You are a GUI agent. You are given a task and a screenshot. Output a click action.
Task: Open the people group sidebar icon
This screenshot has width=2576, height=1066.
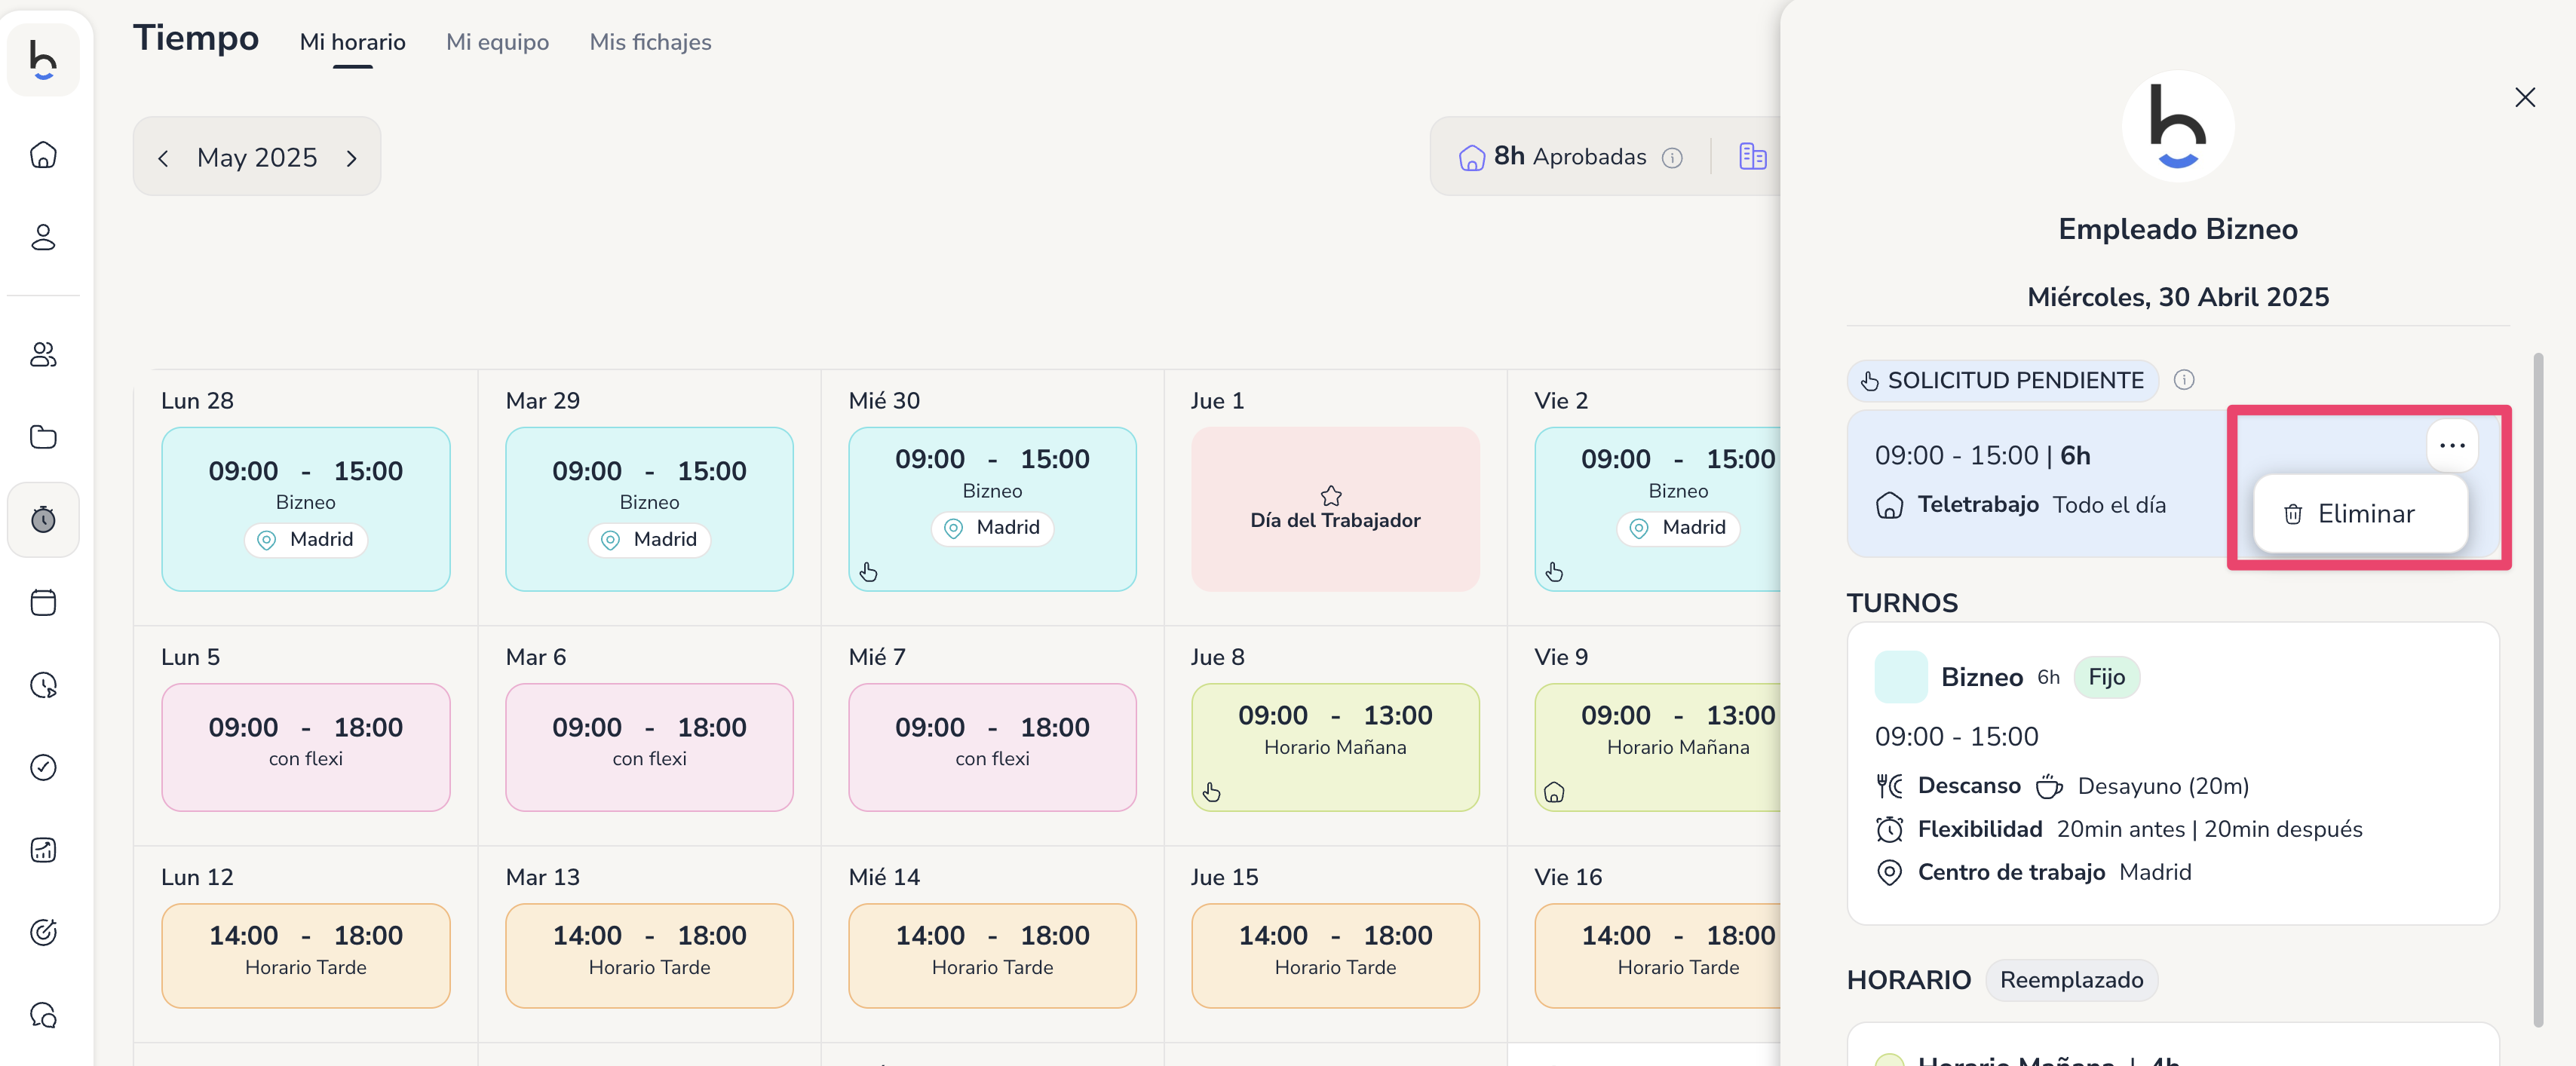43,354
